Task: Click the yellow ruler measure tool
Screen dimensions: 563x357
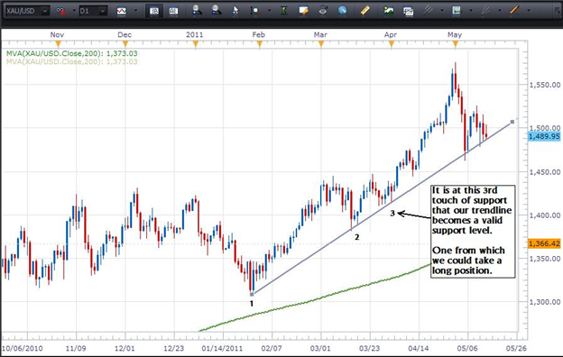Action: [365, 11]
